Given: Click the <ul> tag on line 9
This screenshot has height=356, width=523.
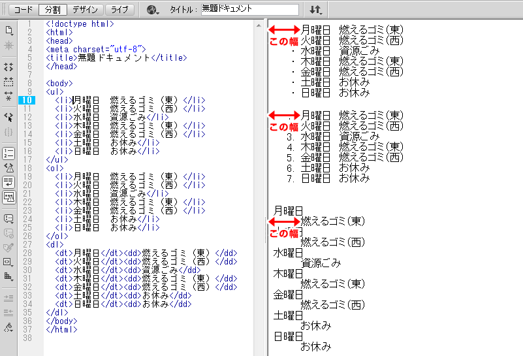Looking at the screenshot, I should (x=55, y=91).
